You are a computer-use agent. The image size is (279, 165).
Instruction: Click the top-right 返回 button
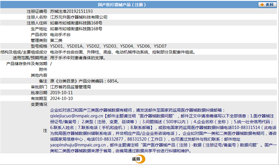click(x=267, y=5)
